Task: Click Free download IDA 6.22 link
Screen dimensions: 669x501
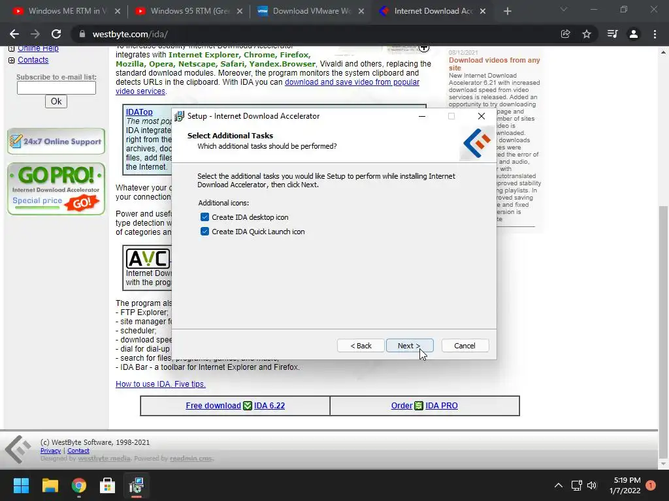Action: coord(235,406)
